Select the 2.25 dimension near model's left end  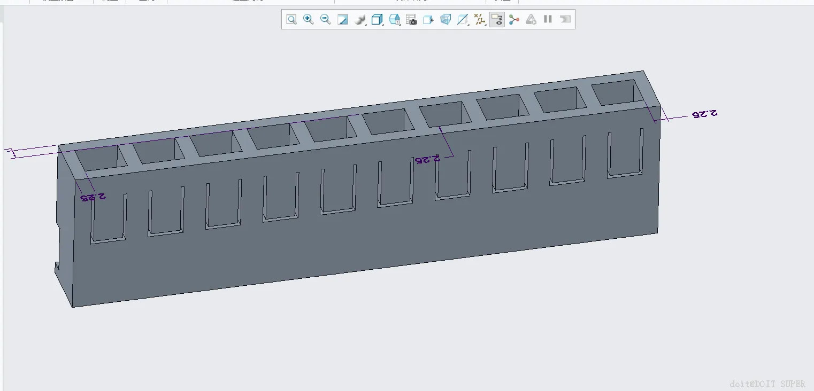click(x=93, y=197)
